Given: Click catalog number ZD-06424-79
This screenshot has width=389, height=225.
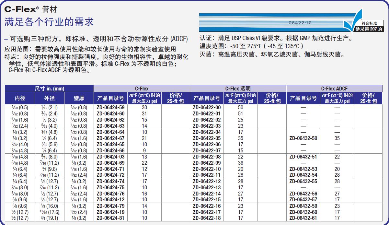Looking at the screenshot, I should click(x=110, y=206).
